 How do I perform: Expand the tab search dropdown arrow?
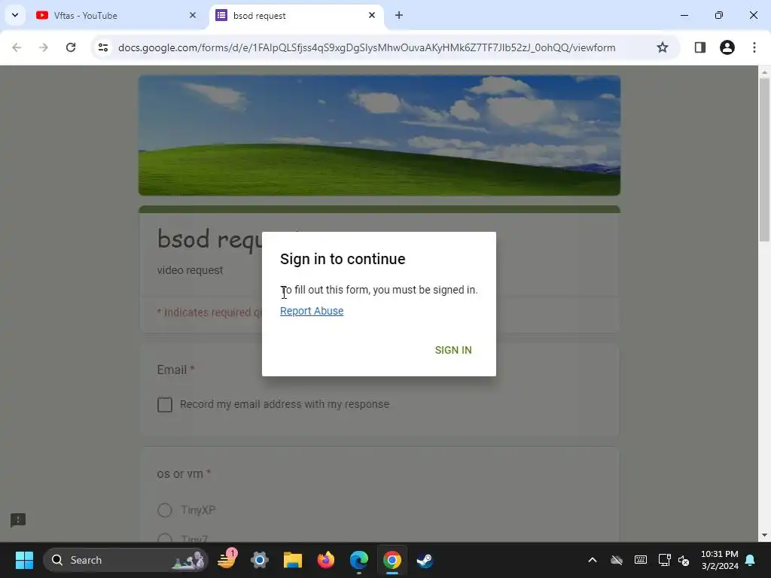pyautogui.click(x=15, y=15)
